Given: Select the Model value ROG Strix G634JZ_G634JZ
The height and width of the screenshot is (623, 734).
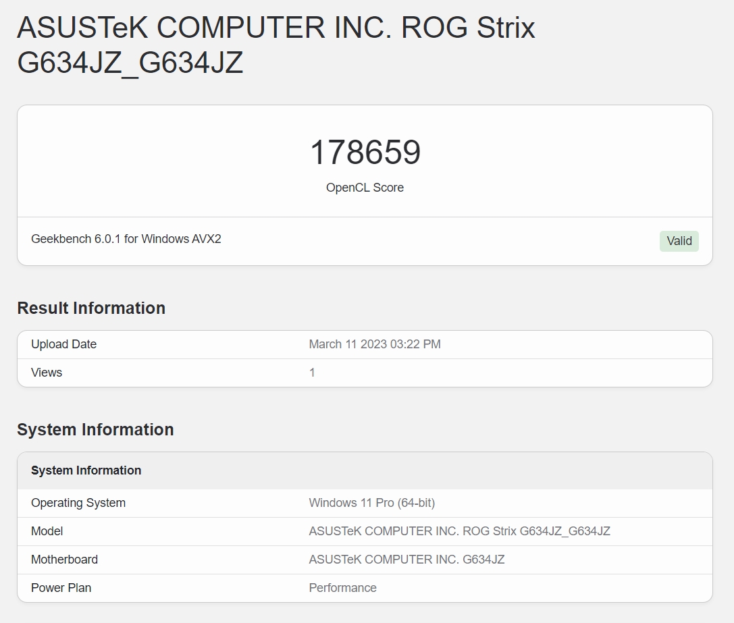Looking at the screenshot, I should pyautogui.click(x=459, y=531).
